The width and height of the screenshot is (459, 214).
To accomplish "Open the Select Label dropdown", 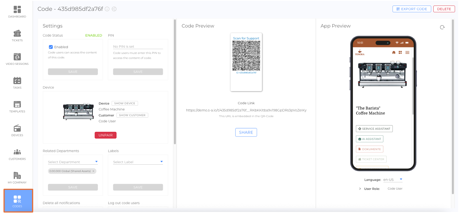I will click(138, 162).
